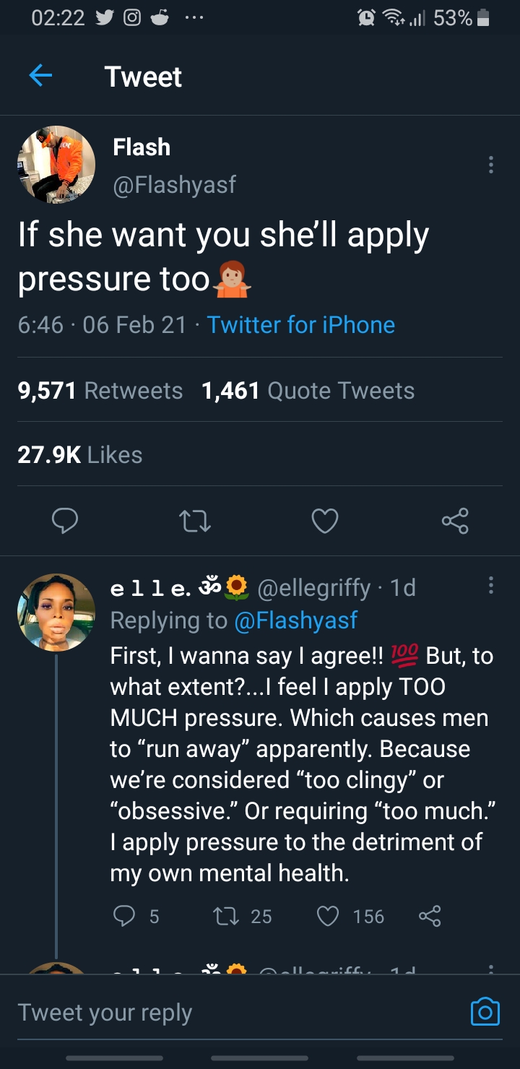Tap the Tweet your reply field

(x=217, y=1012)
